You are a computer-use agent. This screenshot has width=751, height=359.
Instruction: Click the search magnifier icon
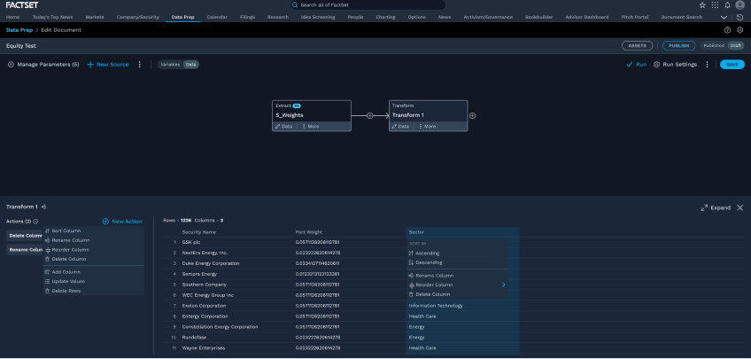coord(296,4)
